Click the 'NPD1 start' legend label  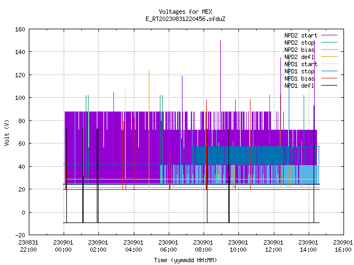pos(301,64)
